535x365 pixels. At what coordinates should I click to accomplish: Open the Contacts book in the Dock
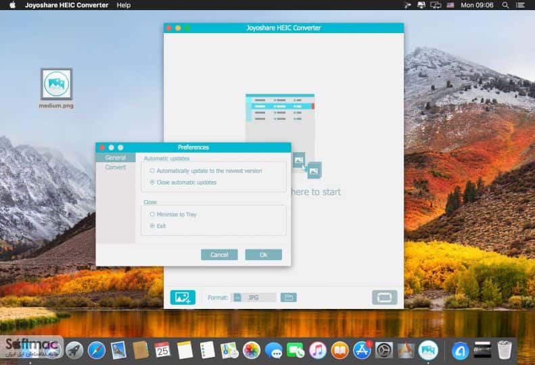click(x=140, y=350)
